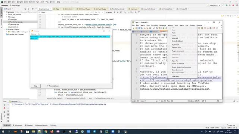Open Microsoft Store from the taskbar
This screenshot has width=239, height=134.
point(27,131)
